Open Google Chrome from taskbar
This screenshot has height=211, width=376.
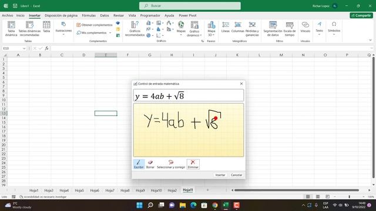[215, 205]
